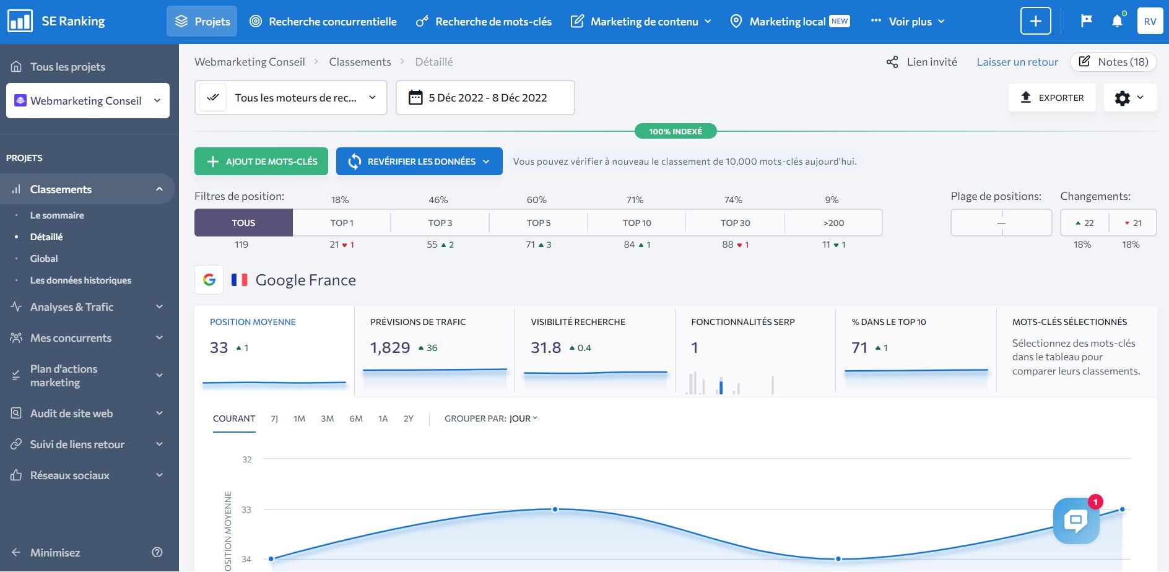Expand Suivi de liens retour section
Image resolution: width=1169 pixels, height=572 pixels.
coord(159,444)
